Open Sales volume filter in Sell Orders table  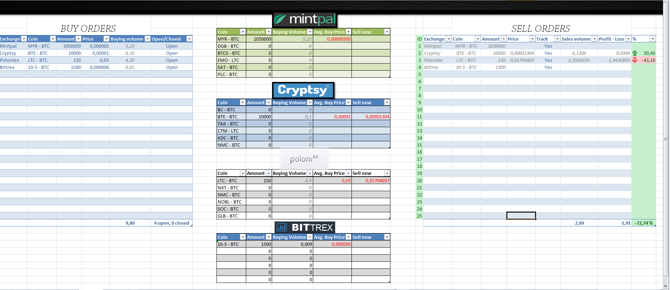click(x=595, y=39)
